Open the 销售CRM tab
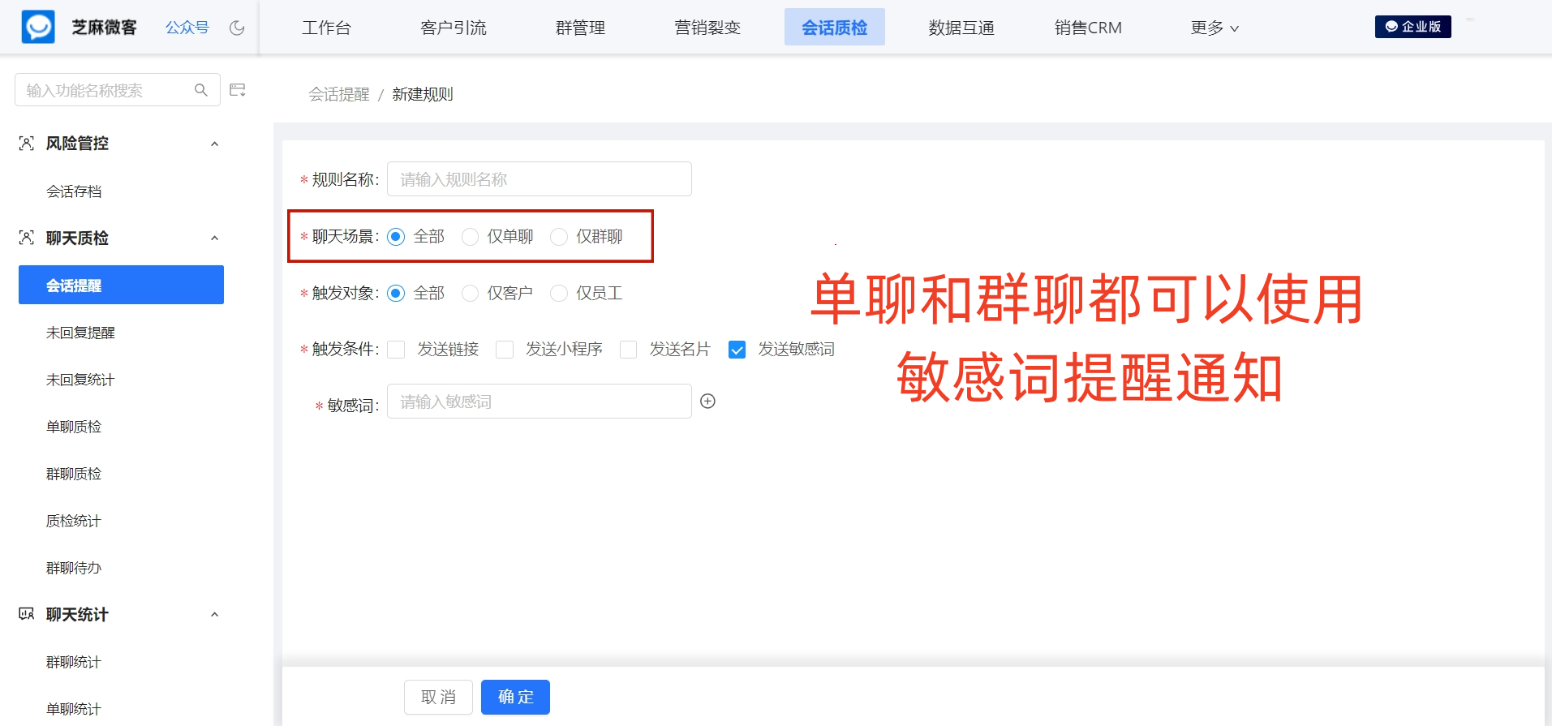 [x=1088, y=28]
